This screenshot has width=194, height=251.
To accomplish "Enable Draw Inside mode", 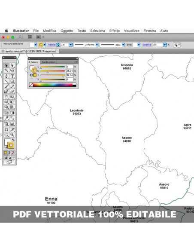I will 13,157.
